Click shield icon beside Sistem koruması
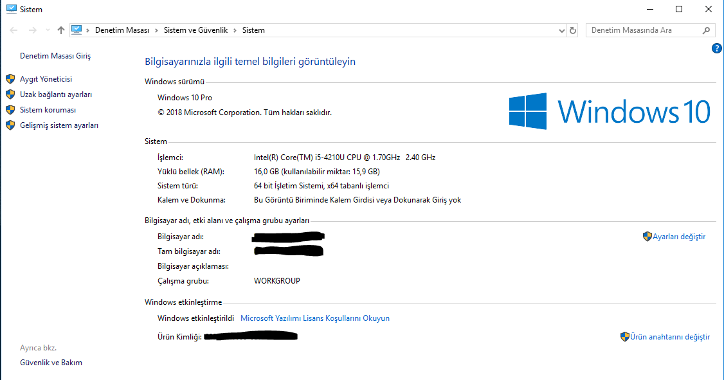Image resolution: width=724 pixels, height=380 pixels. coord(10,110)
